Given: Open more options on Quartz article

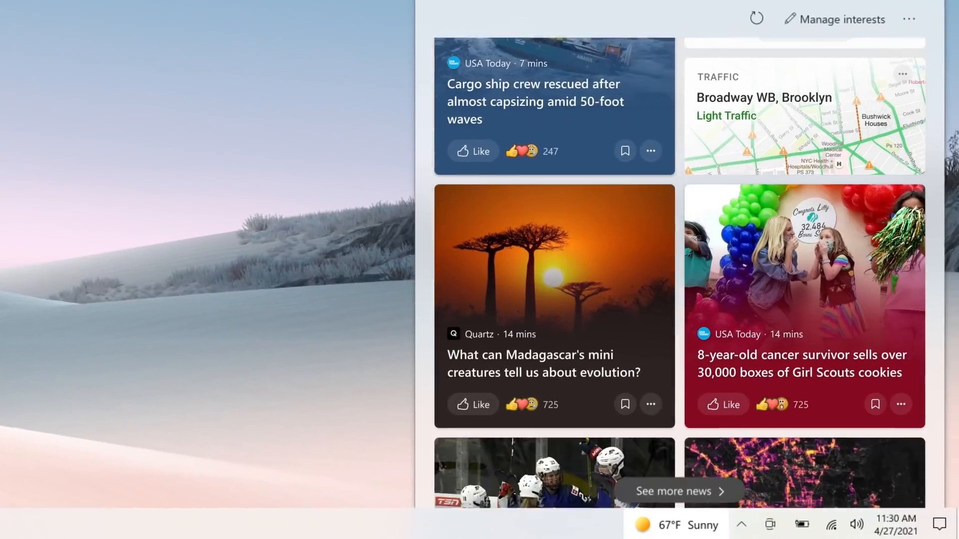Looking at the screenshot, I should click(651, 404).
